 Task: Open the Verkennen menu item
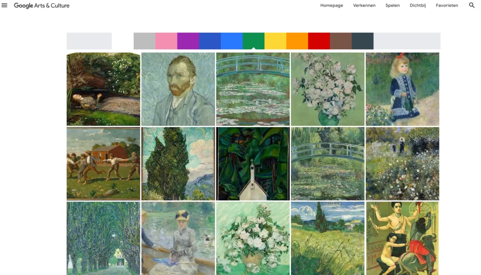coord(364,6)
